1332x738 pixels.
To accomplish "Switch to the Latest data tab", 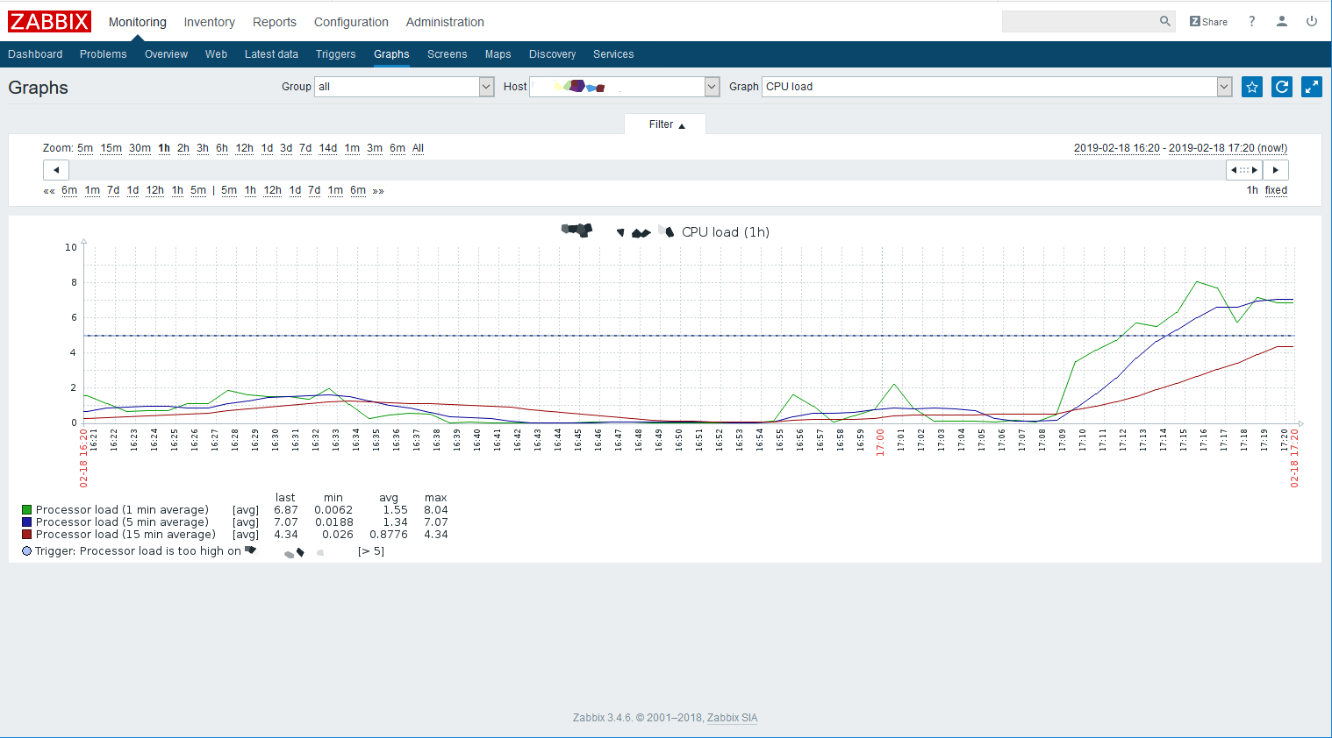I will 271,54.
